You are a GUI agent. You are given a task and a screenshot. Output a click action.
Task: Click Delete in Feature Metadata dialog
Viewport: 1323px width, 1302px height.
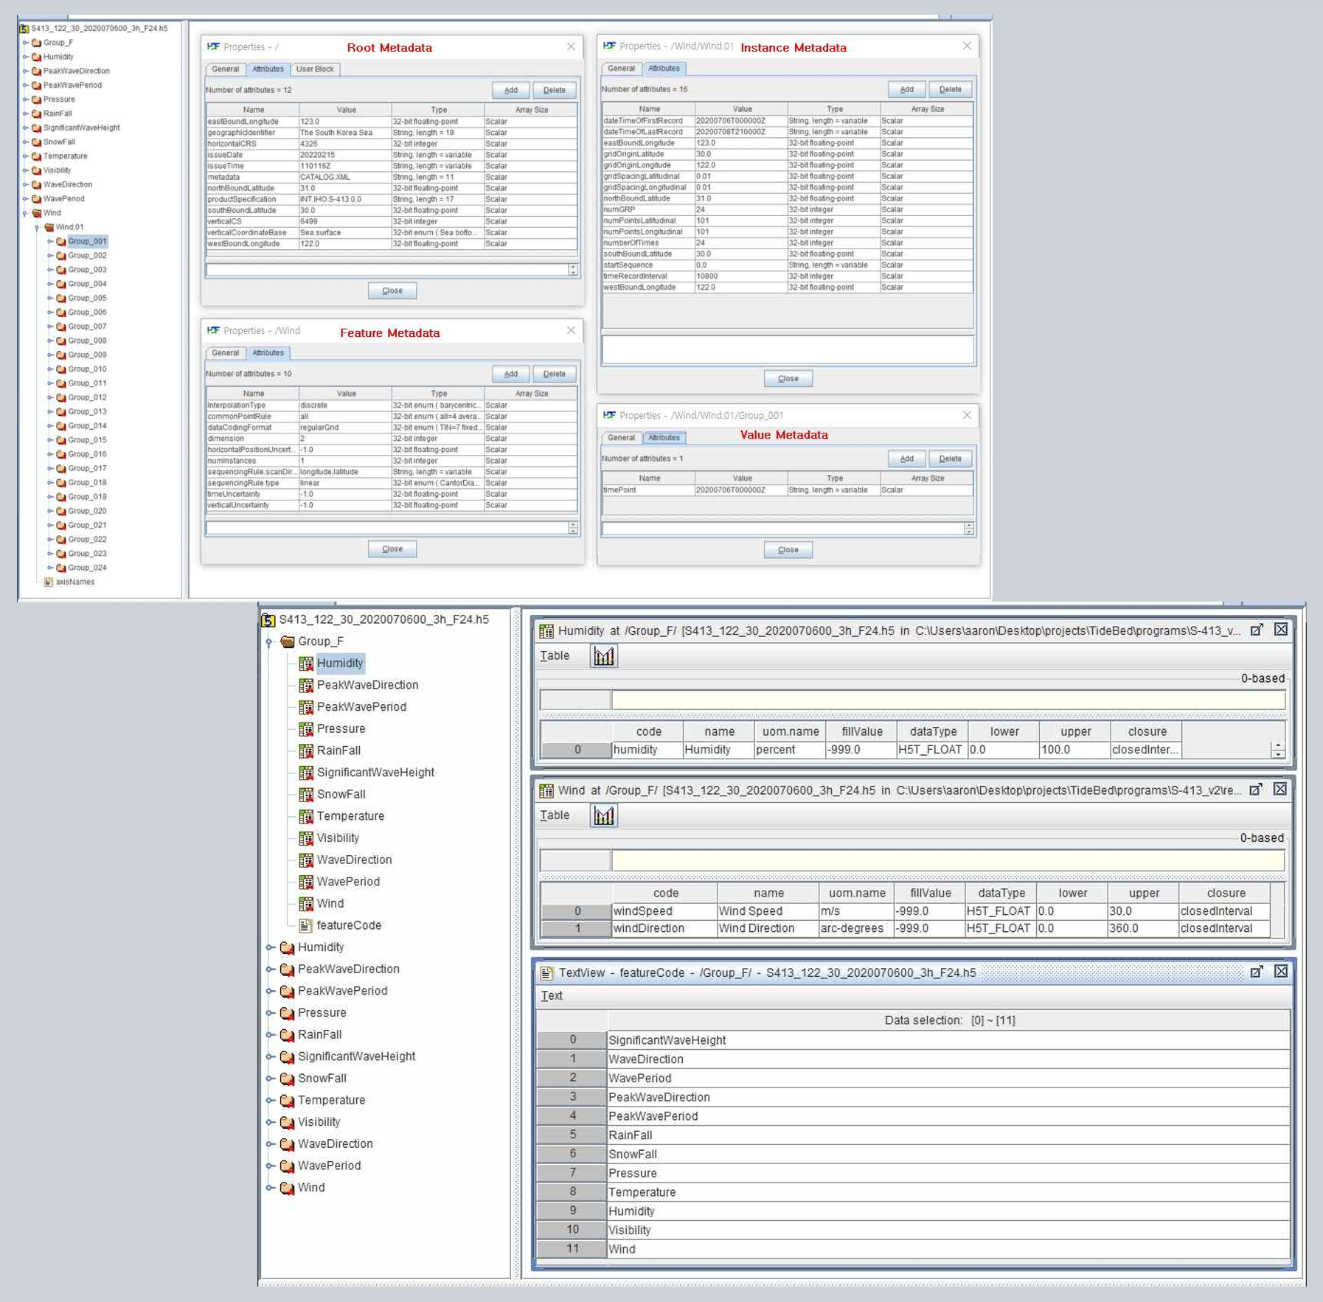pos(554,374)
